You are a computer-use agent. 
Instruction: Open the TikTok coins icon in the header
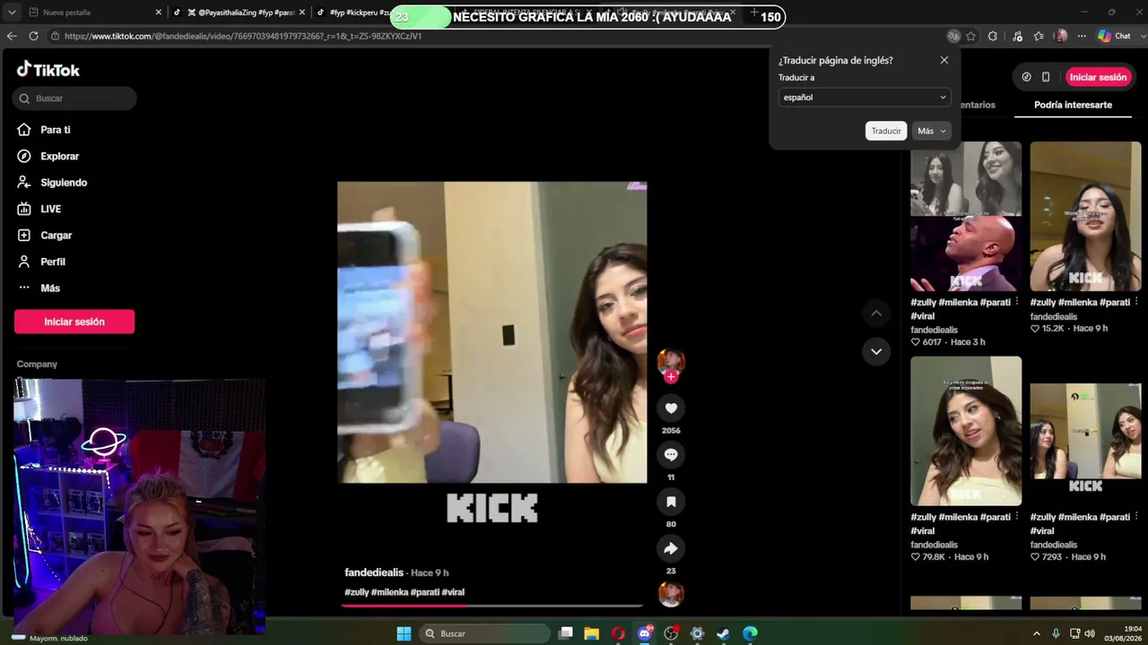coord(1027,77)
